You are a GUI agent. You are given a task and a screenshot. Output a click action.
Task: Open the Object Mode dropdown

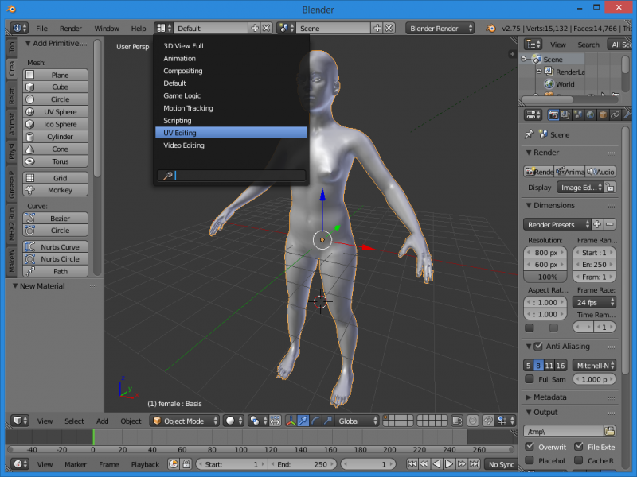(186, 421)
